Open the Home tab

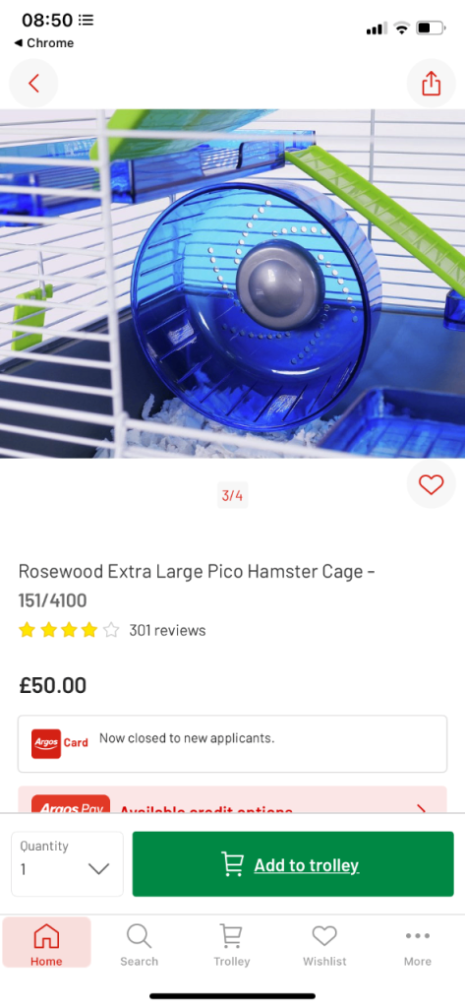click(x=46, y=942)
